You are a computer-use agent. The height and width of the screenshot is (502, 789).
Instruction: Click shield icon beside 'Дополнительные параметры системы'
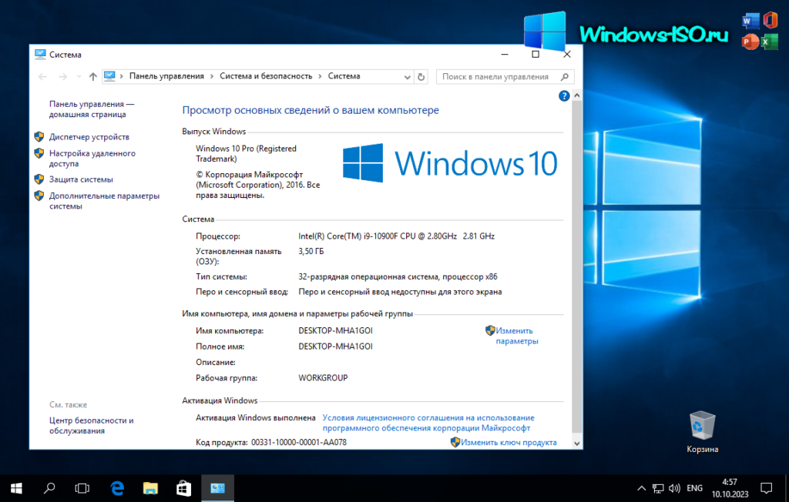(39, 195)
